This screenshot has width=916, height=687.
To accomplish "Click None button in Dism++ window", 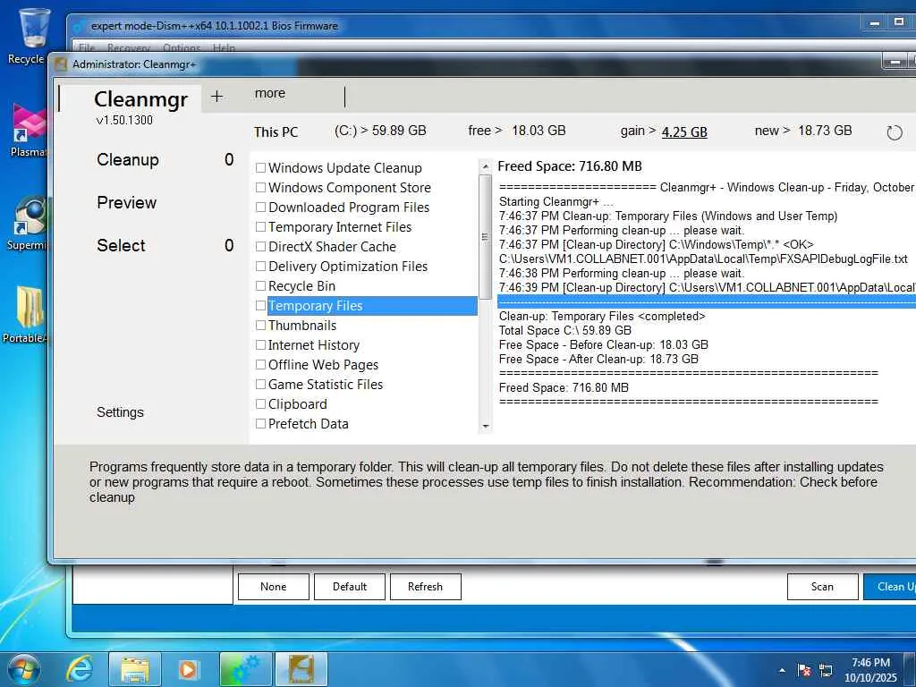I will click(x=274, y=587).
